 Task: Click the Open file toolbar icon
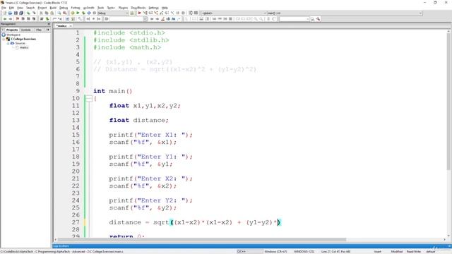(x=10, y=13)
